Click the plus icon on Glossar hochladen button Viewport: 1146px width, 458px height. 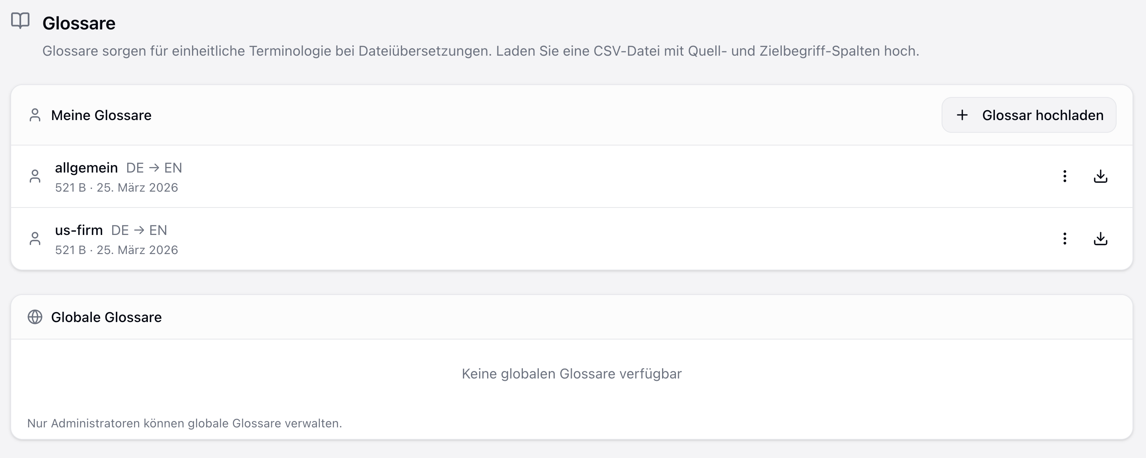963,115
